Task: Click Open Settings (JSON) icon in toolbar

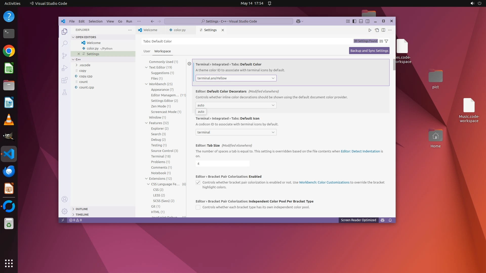Action: coord(377,30)
